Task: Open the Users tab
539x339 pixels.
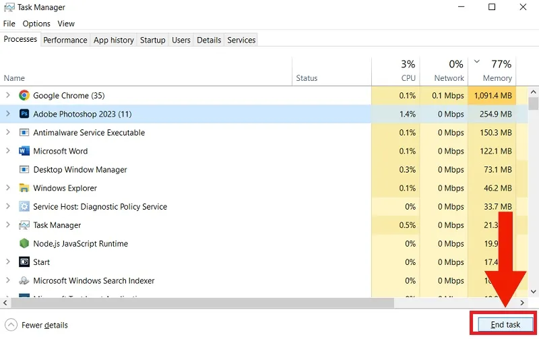Action: click(x=181, y=40)
